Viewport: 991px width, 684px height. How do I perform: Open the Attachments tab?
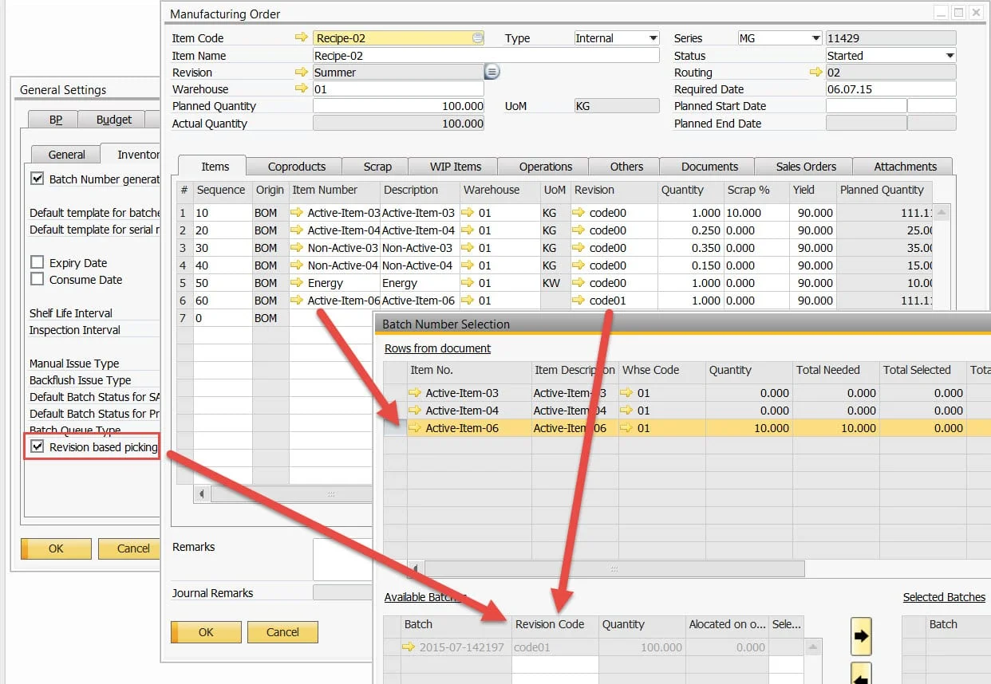click(x=905, y=167)
